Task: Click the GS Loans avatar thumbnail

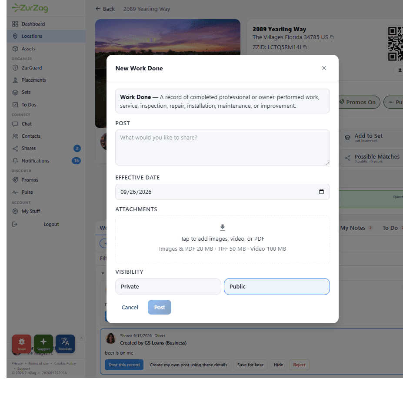Action: click(x=111, y=338)
